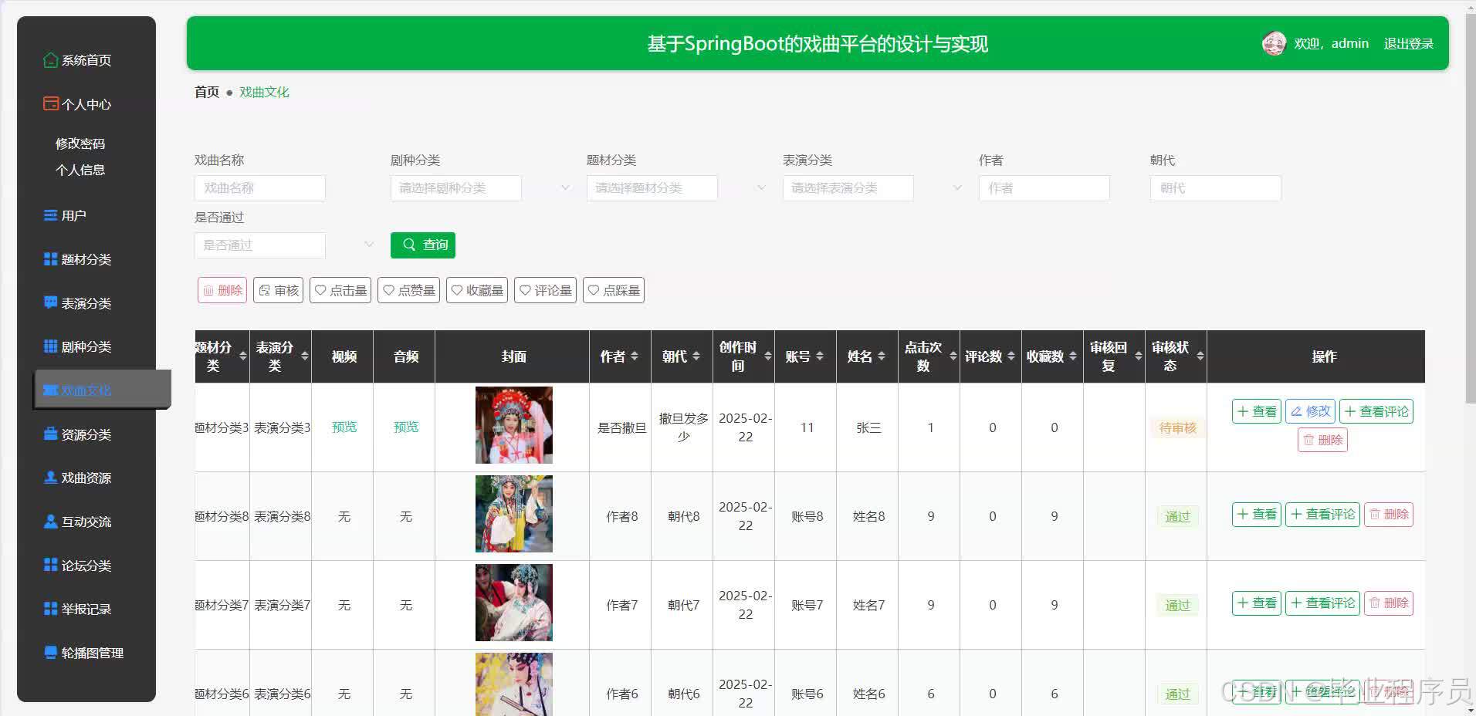Click the 剧种分类 sidebar icon
The width and height of the screenshot is (1476, 716).
[x=50, y=346]
